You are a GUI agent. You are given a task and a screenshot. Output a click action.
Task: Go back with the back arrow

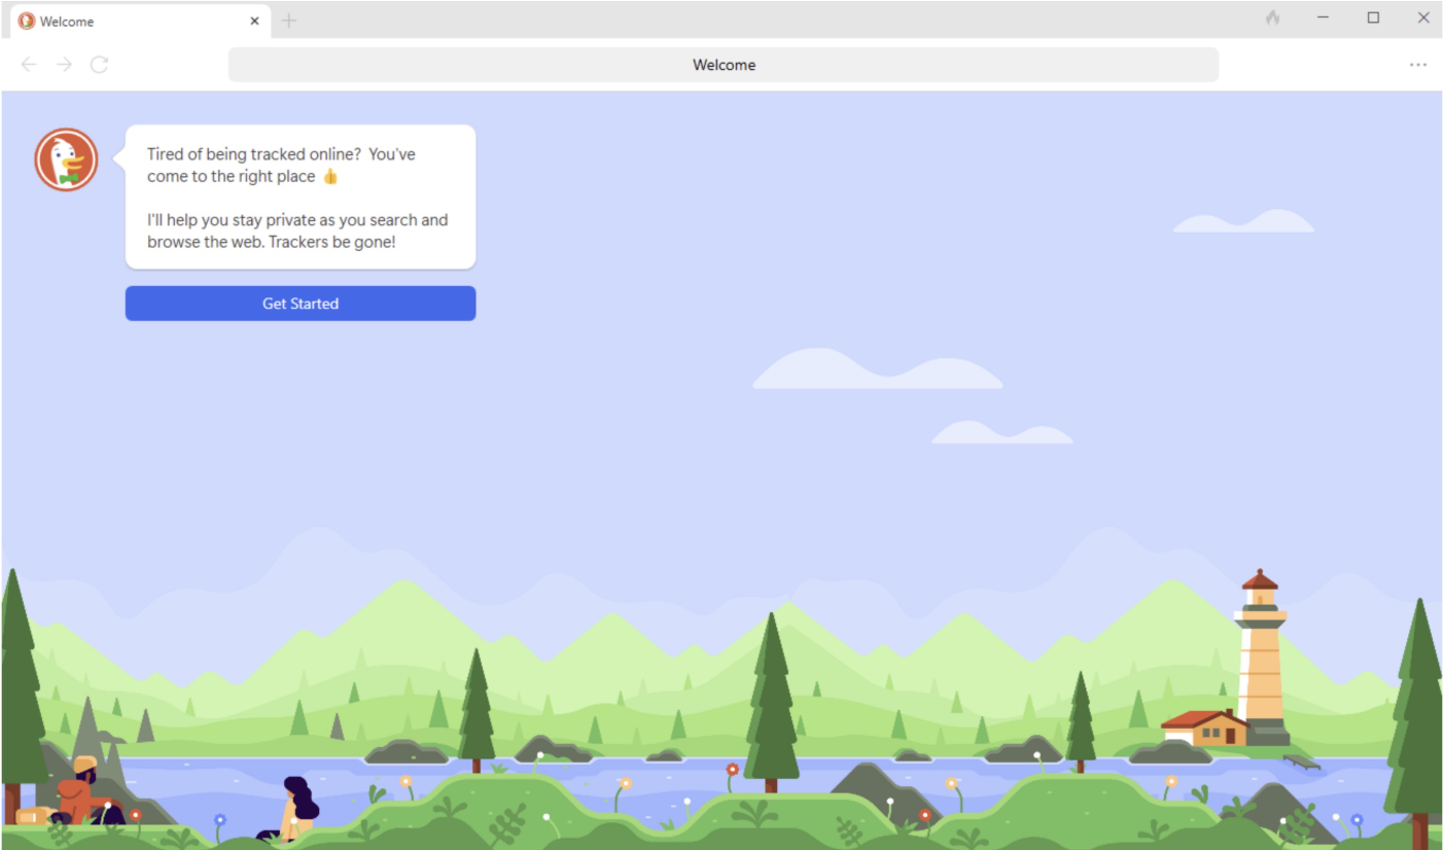click(29, 64)
